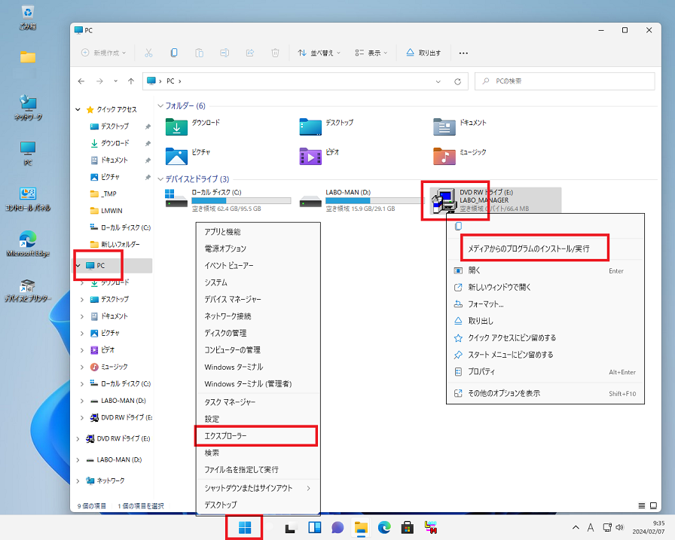Screen dimensions: 675x540
Task: Choose 設定 in the Start context menu
Action: [x=258, y=419]
